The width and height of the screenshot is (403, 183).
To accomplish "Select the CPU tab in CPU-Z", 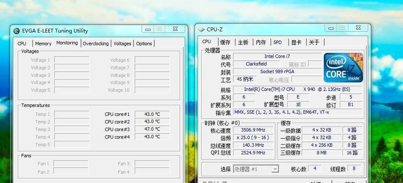I will pos(208,42).
